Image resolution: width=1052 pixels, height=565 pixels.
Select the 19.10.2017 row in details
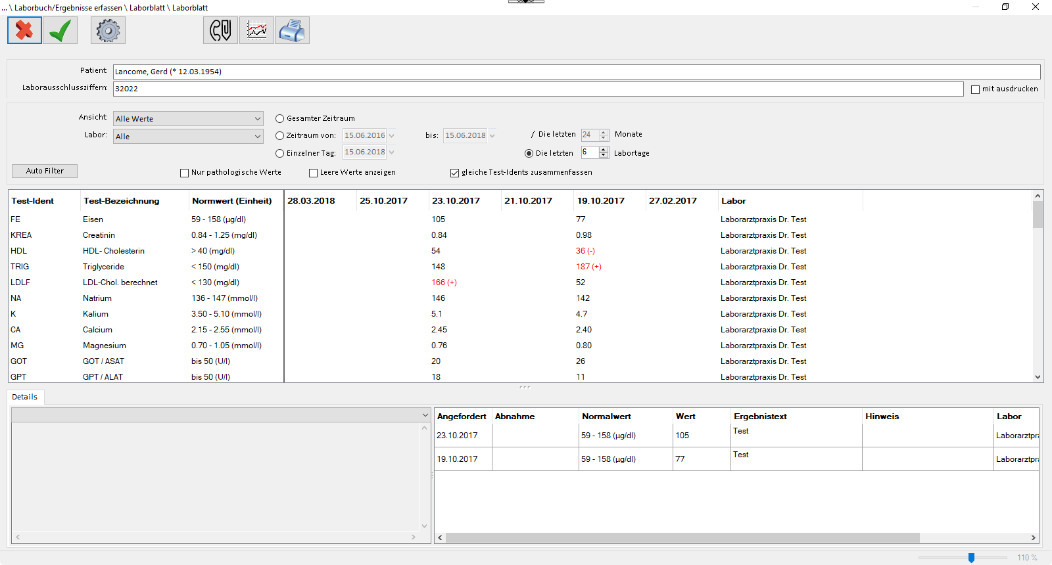(x=737, y=459)
